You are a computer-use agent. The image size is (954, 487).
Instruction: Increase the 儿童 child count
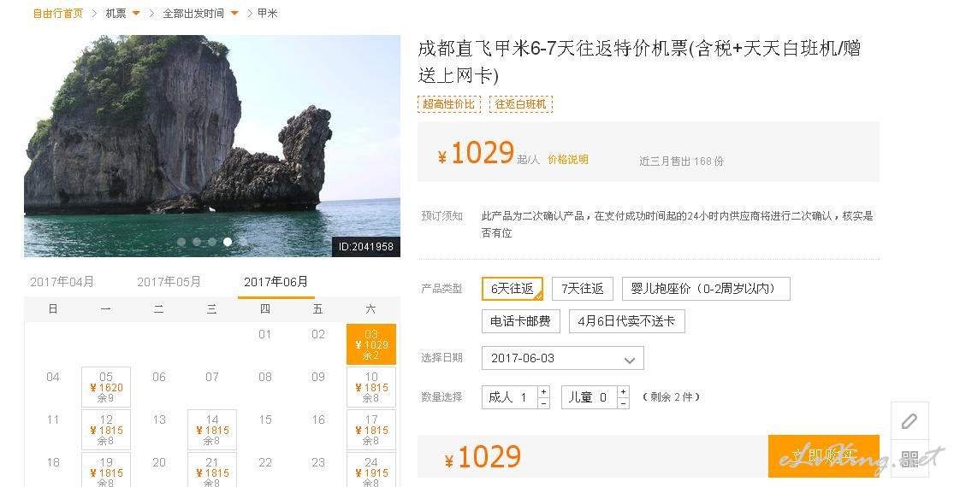point(623,391)
